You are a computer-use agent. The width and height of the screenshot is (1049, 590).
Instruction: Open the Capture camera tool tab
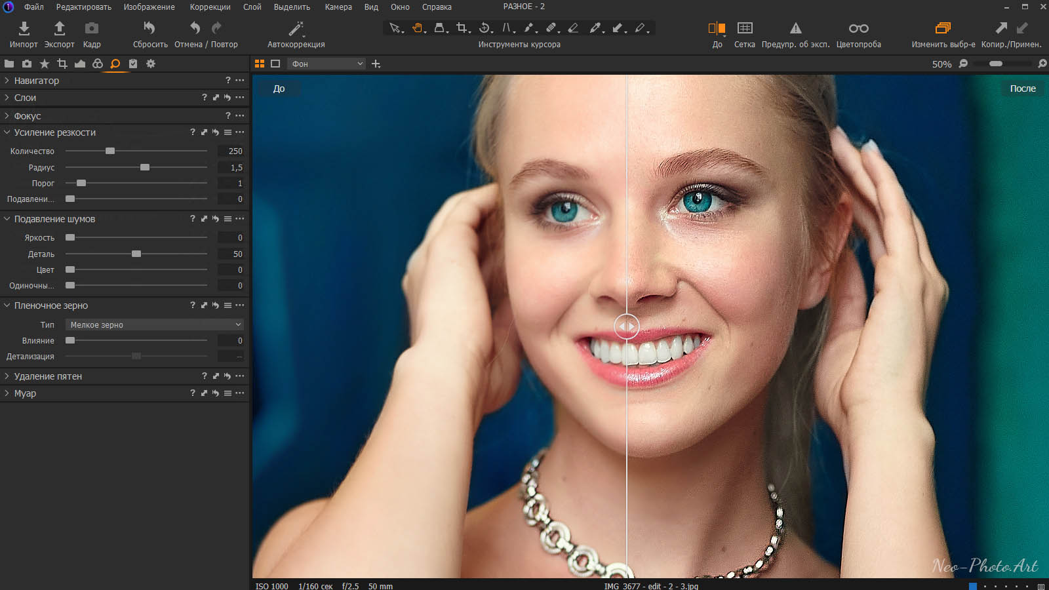[27, 64]
